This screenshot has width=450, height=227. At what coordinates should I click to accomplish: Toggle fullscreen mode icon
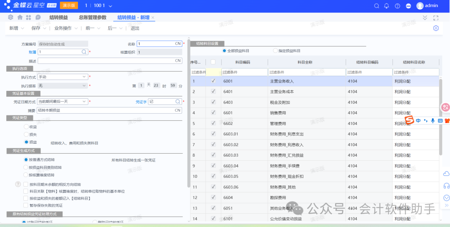click(436, 17)
